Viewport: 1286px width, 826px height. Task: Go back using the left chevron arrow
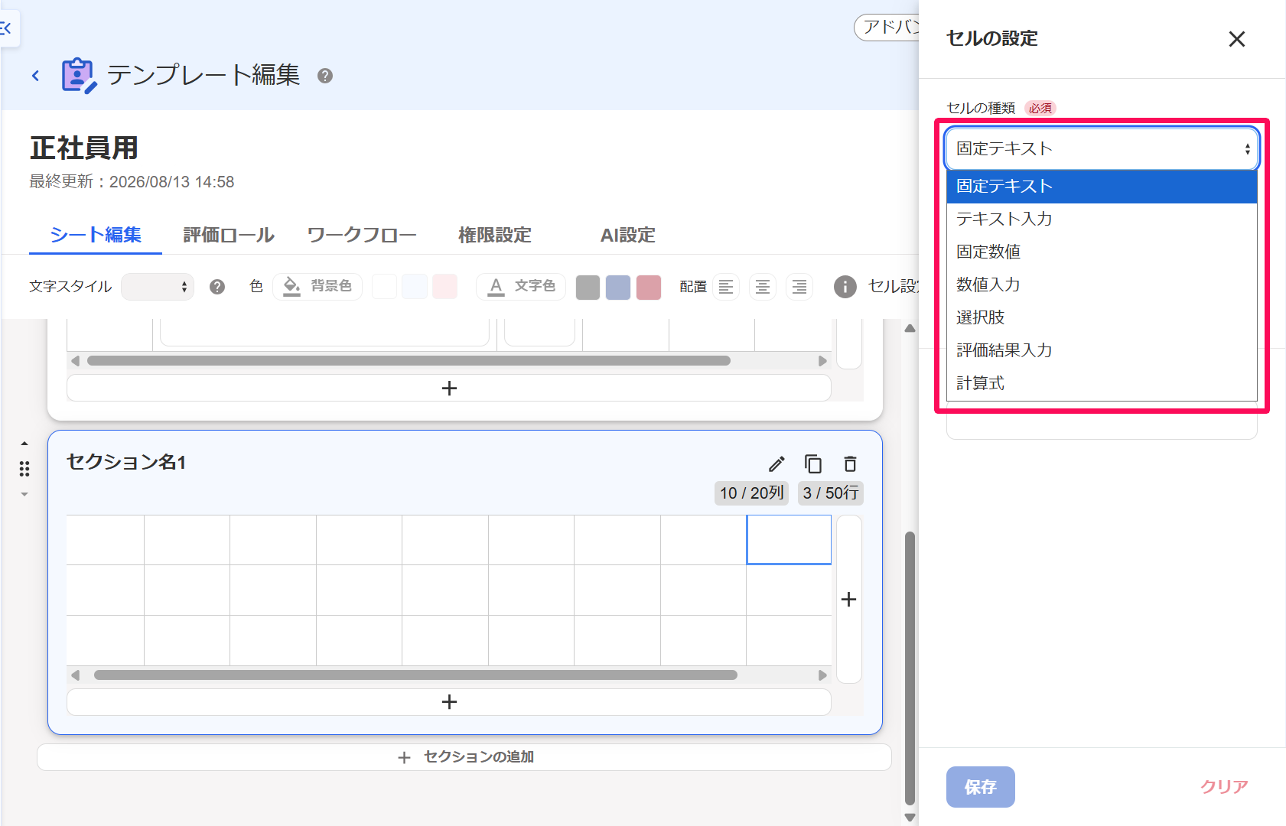point(35,75)
